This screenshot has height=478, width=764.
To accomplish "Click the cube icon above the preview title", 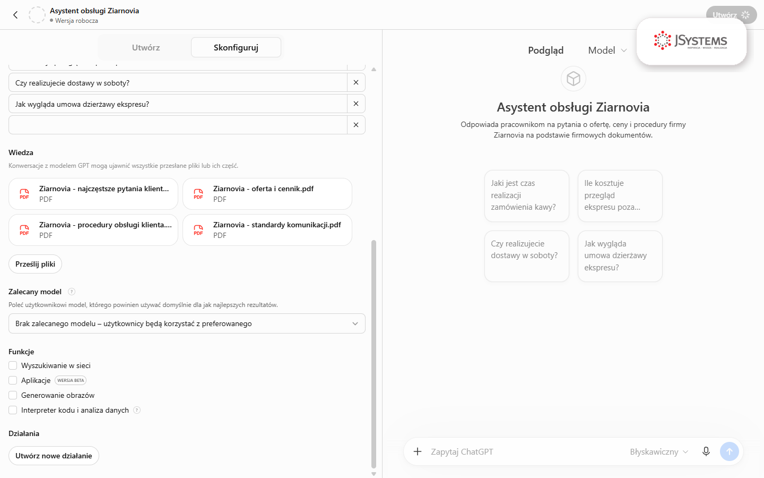I will tap(574, 79).
